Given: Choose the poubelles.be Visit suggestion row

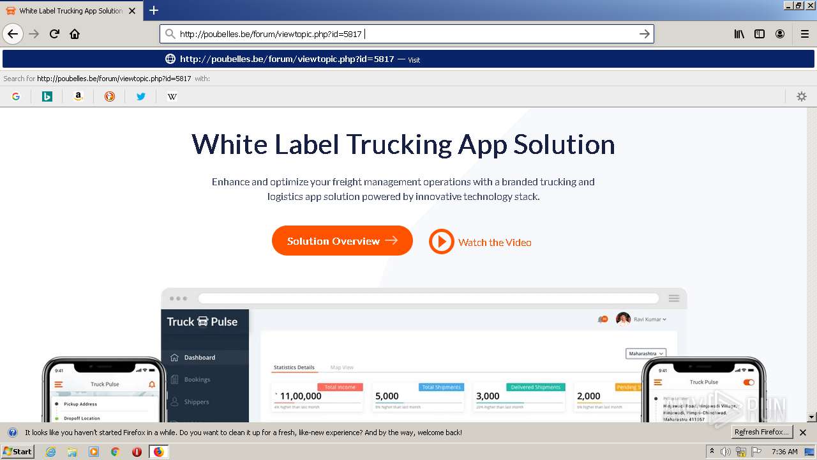Looking at the screenshot, I should pos(408,59).
